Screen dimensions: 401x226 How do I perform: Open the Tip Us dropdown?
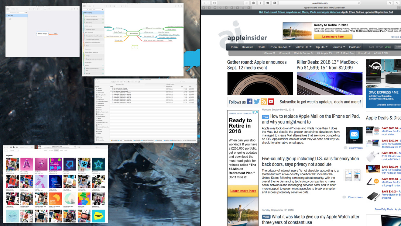(321, 47)
